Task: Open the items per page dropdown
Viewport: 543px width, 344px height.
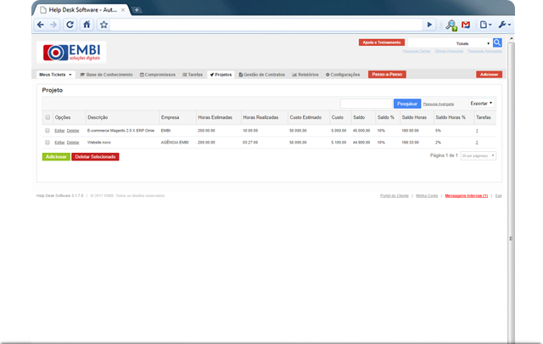Action: tap(479, 155)
